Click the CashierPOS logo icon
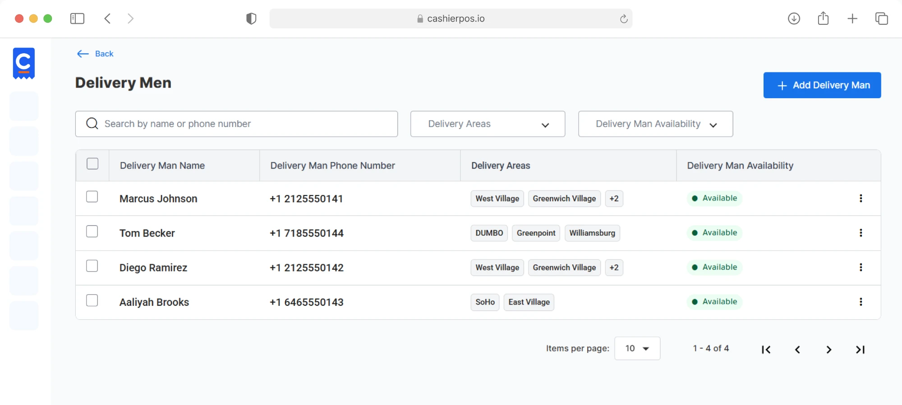Image resolution: width=902 pixels, height=405 pixels. [x=24, y=64]
